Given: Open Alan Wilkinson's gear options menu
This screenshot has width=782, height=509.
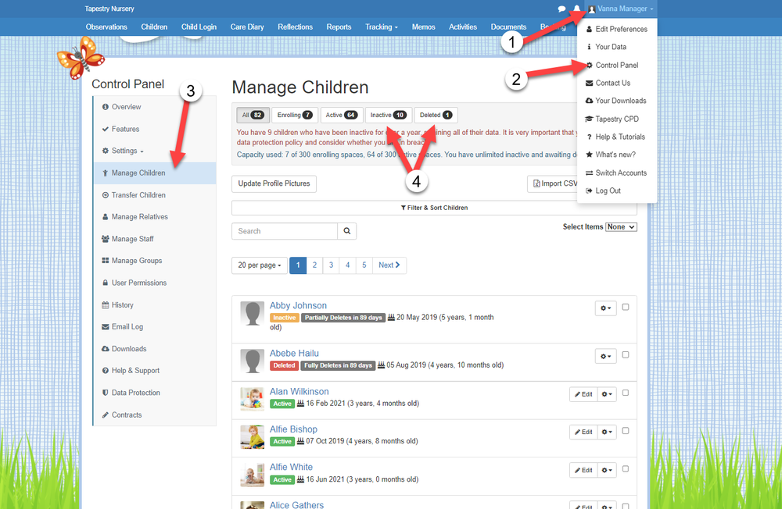Looking at the screenshot, I should pos(607,394).
